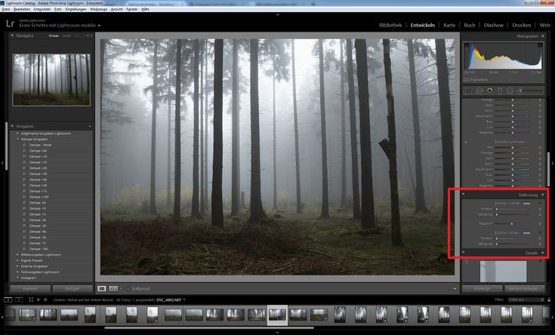Select the Adjustment Brush tool
Viewport: 555px width, 335px height.
click(x=530, y=91)
